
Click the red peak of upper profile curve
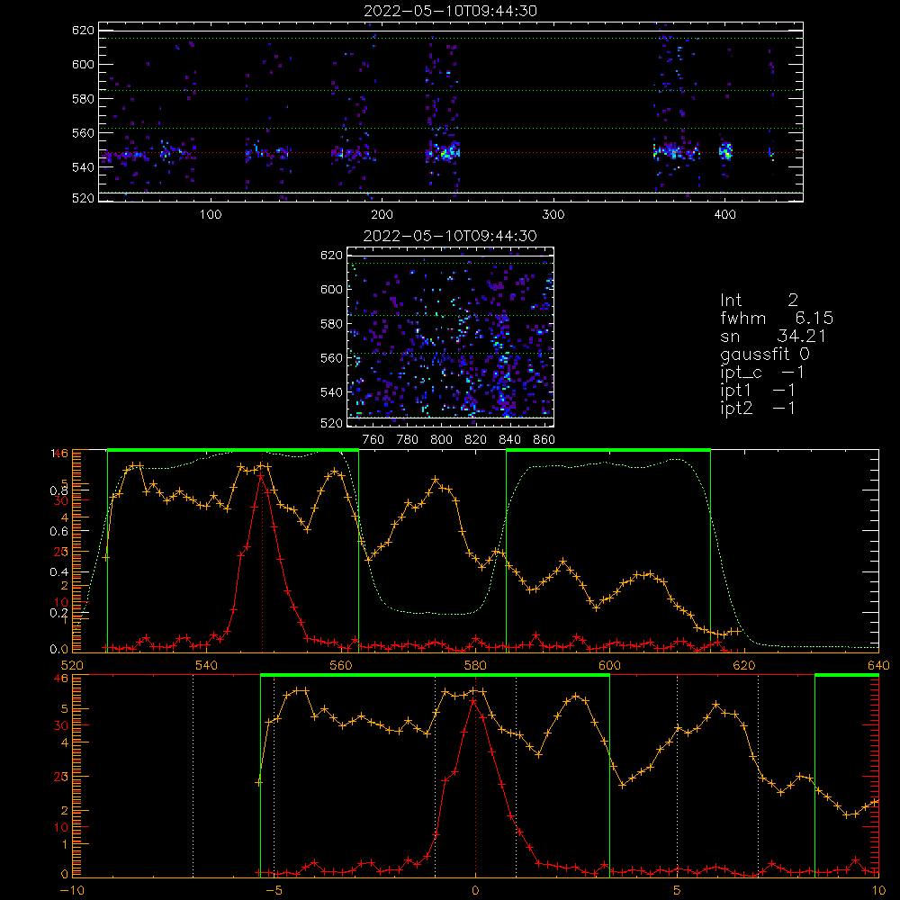[262, 476]
